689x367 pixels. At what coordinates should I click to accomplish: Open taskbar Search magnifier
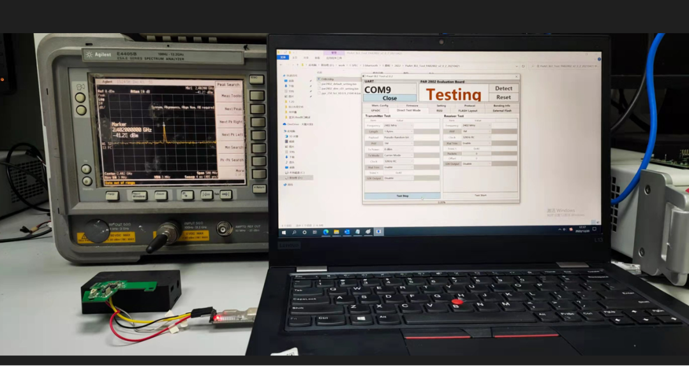pos(294,232)
